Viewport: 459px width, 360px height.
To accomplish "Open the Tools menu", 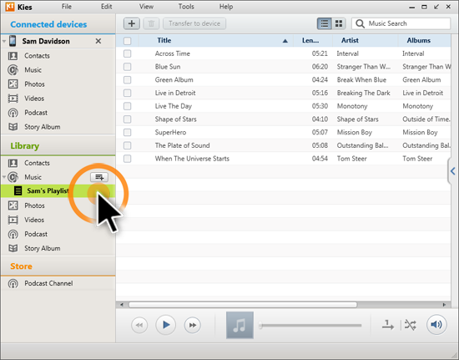I will point(186,7).
